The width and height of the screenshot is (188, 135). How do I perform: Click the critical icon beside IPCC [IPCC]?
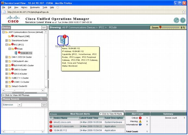[x=12, y=44]
